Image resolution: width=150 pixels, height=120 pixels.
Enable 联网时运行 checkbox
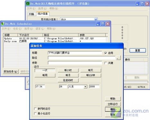click(x=35, y=109)
